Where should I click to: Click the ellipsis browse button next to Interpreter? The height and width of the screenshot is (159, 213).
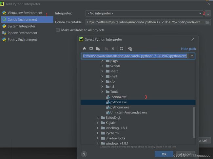[208, 13]
